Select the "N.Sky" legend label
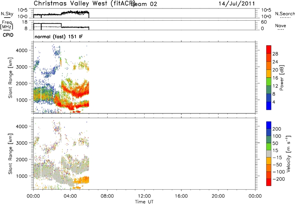This screenshot has height=204, width=295. [x=7, y=14]
